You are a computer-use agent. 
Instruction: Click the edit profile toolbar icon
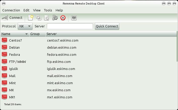(x=47, y=18)
